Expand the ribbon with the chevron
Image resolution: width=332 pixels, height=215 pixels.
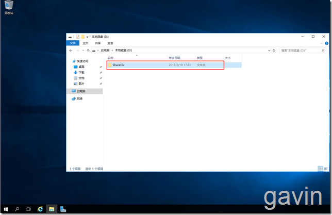(x=321, y=43)
